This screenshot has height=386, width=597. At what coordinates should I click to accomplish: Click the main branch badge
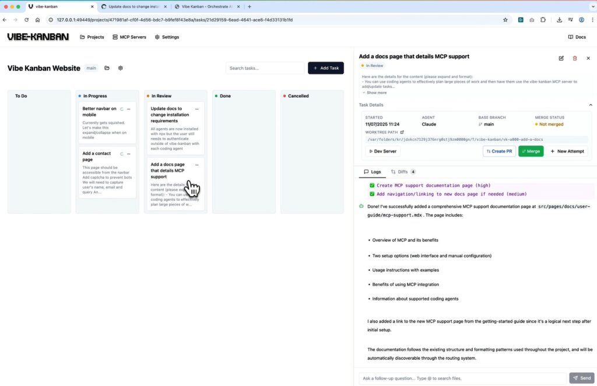tap(91, 68)
